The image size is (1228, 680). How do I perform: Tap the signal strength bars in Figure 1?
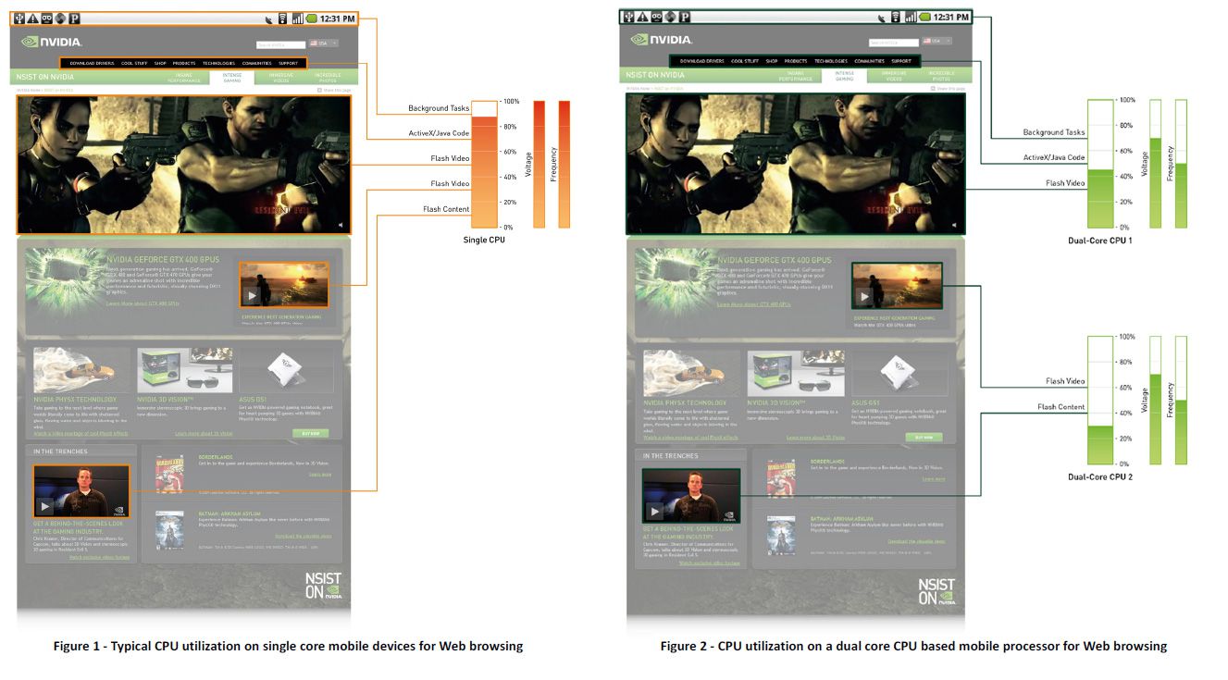pyautogui.click(x=297, y=19)
